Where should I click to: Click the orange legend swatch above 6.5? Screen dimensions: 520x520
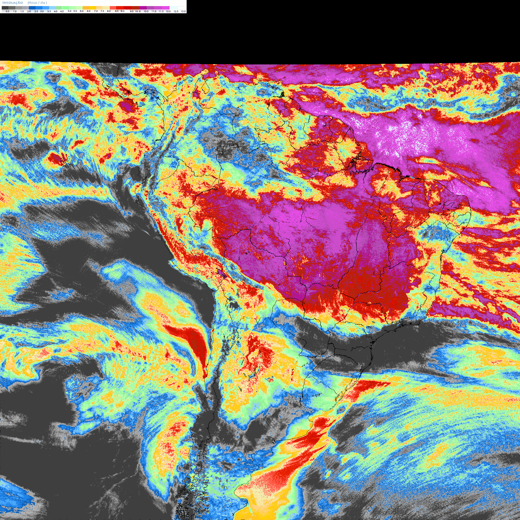tap(86, 8)
